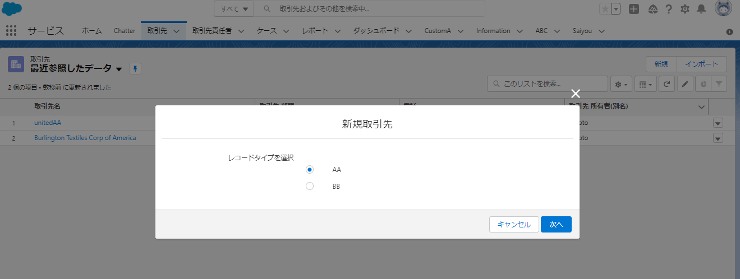
Task: Expand the ABC tab chevron
Action: (x=557, y=31)
